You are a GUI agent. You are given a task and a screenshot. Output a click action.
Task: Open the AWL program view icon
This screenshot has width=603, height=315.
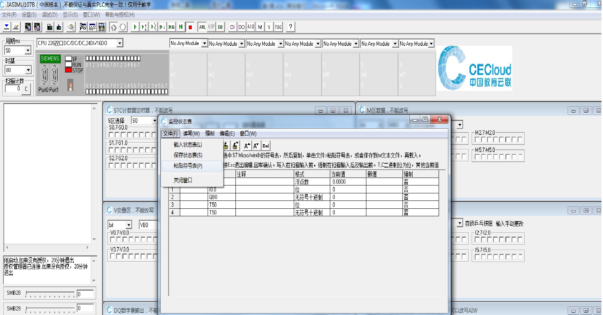[202, 27]
